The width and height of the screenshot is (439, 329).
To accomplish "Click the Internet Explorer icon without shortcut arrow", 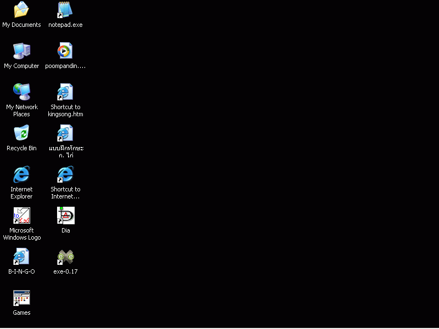I will 21,174.
